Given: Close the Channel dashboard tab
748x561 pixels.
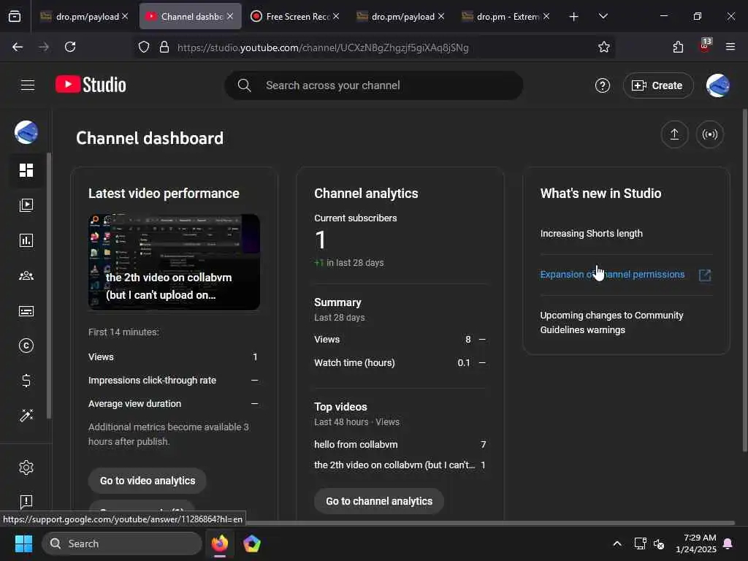Looking at the screenshot, I should [x=230, y=16].
